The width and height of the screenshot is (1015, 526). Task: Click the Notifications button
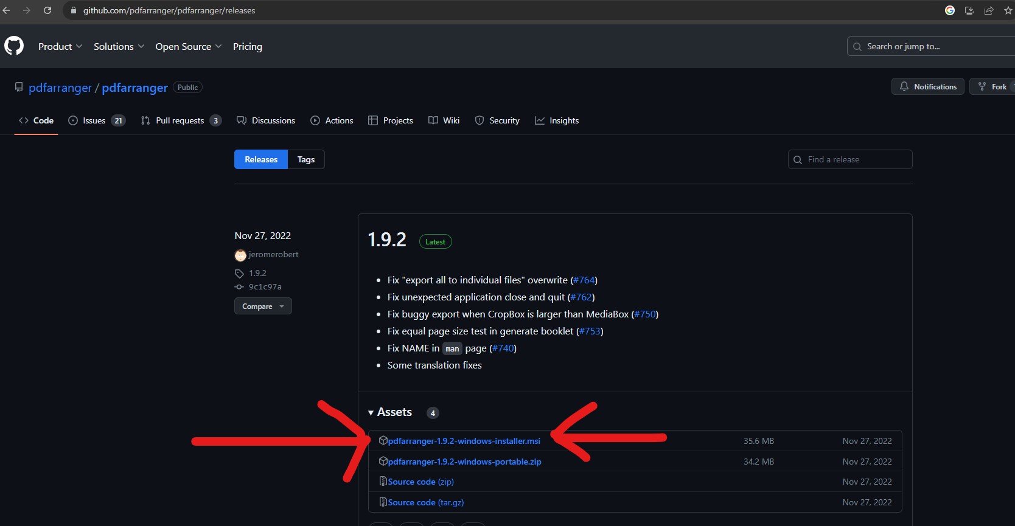click(x=928, y=86)
